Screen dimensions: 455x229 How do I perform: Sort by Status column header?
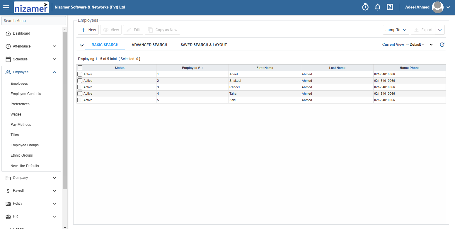coord(120,68)
